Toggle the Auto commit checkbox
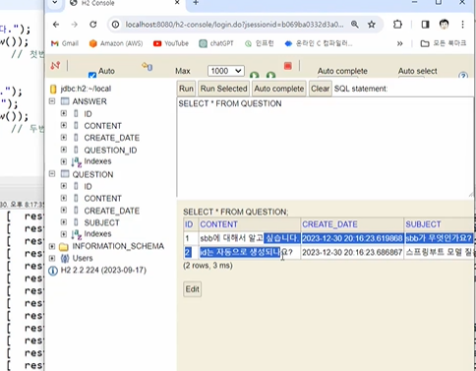This screenshot has height=371, width=476. click(x=92, y=75)
